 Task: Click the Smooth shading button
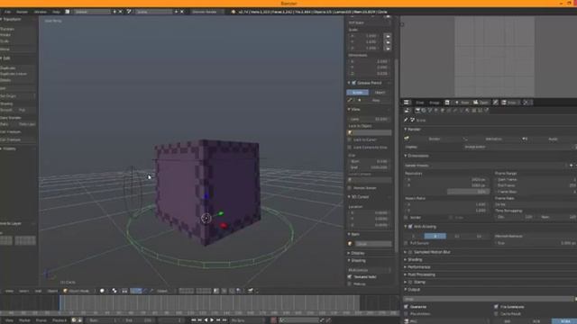coord(8,110)
